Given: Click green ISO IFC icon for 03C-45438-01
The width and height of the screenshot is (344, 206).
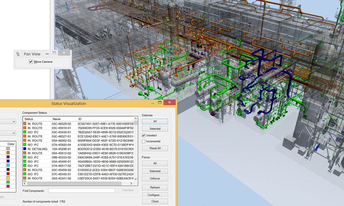Looking at the screenshot, I should point(25,132).
